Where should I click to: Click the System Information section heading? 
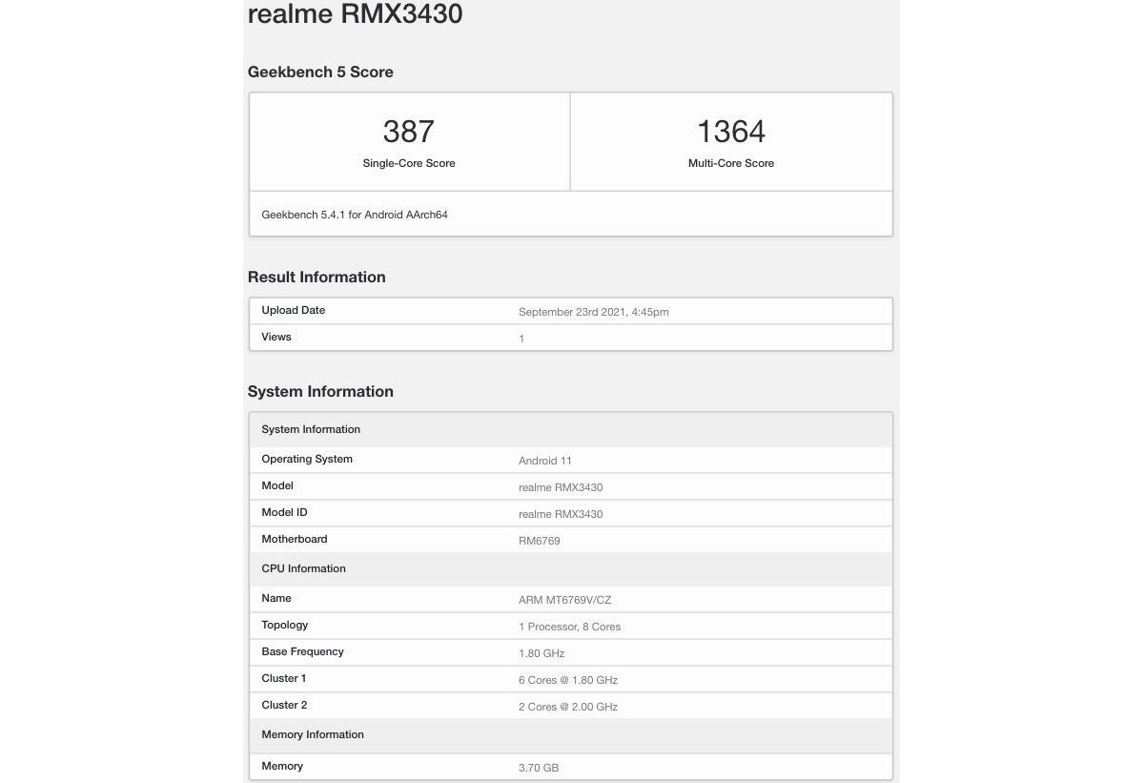click(x=320, y=392)
